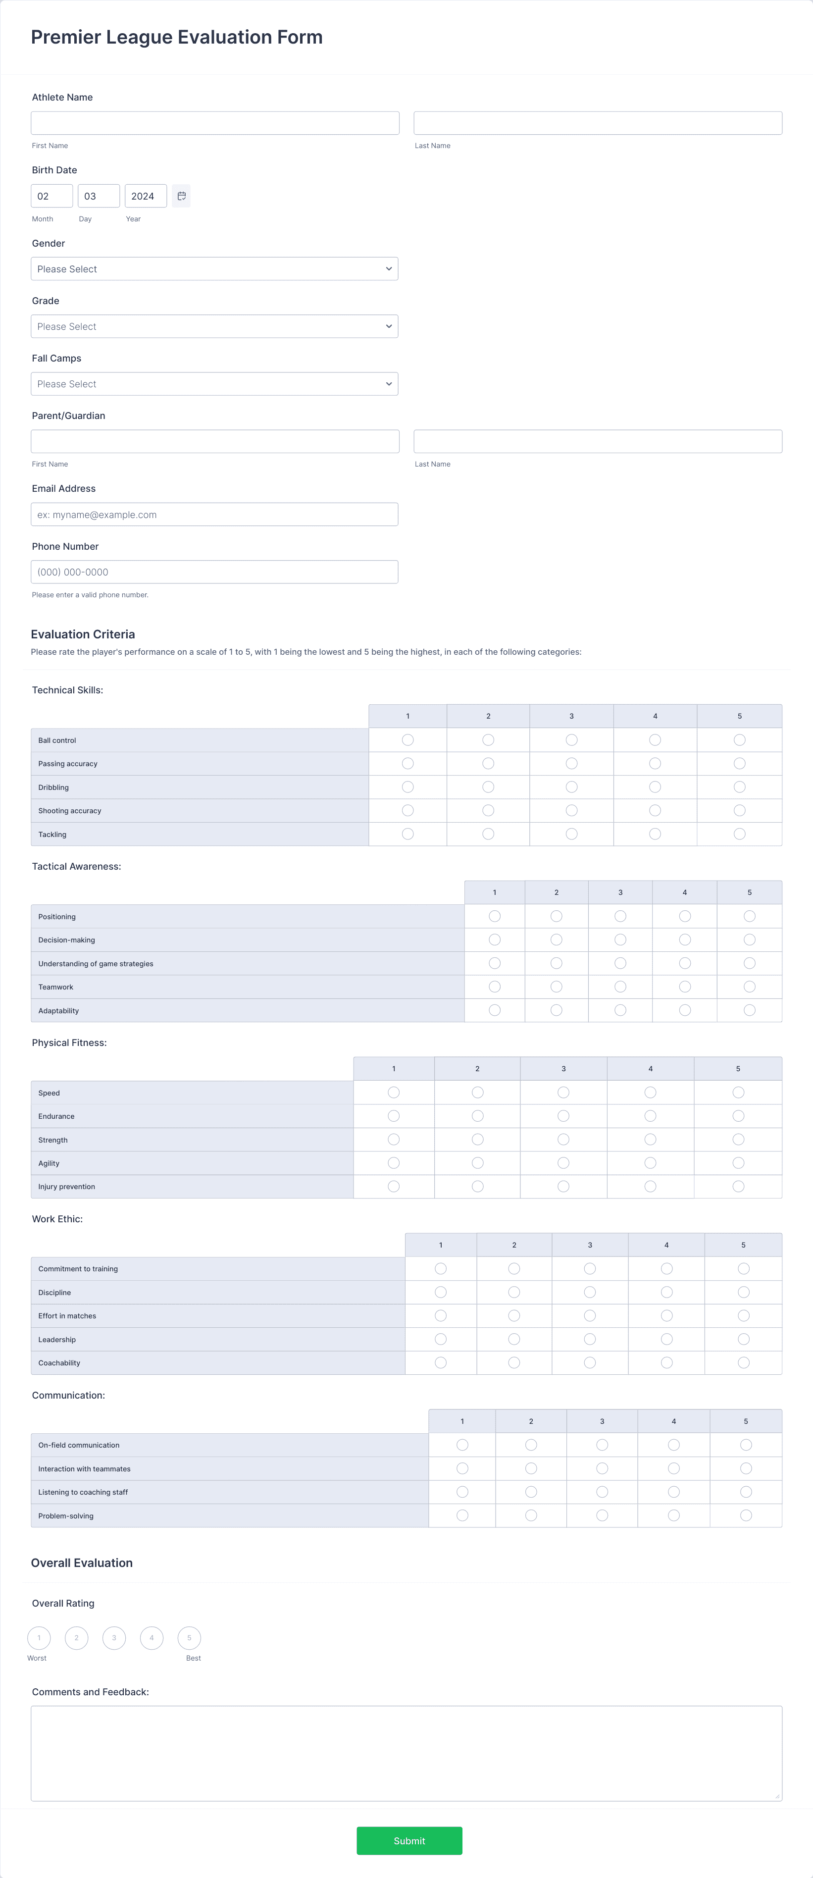813x1878 pixels.
Task: Click the Comments and Feedback text area
Action: [406, 1753]
